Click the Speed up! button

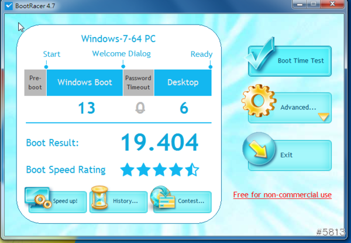tap(57, 202)
